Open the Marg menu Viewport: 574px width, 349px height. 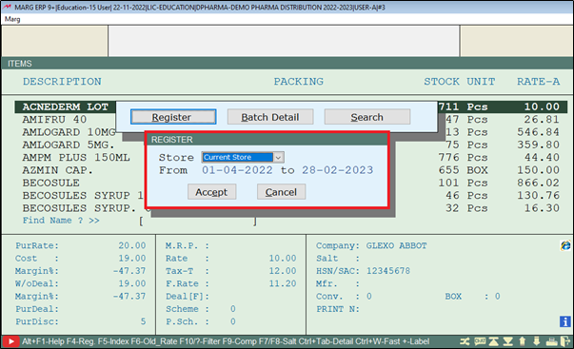click(12, 19)
